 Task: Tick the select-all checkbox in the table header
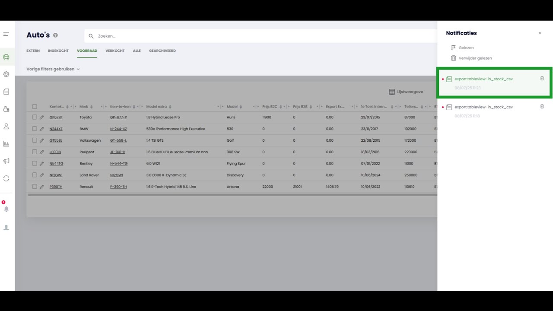[x=35, y=107]
